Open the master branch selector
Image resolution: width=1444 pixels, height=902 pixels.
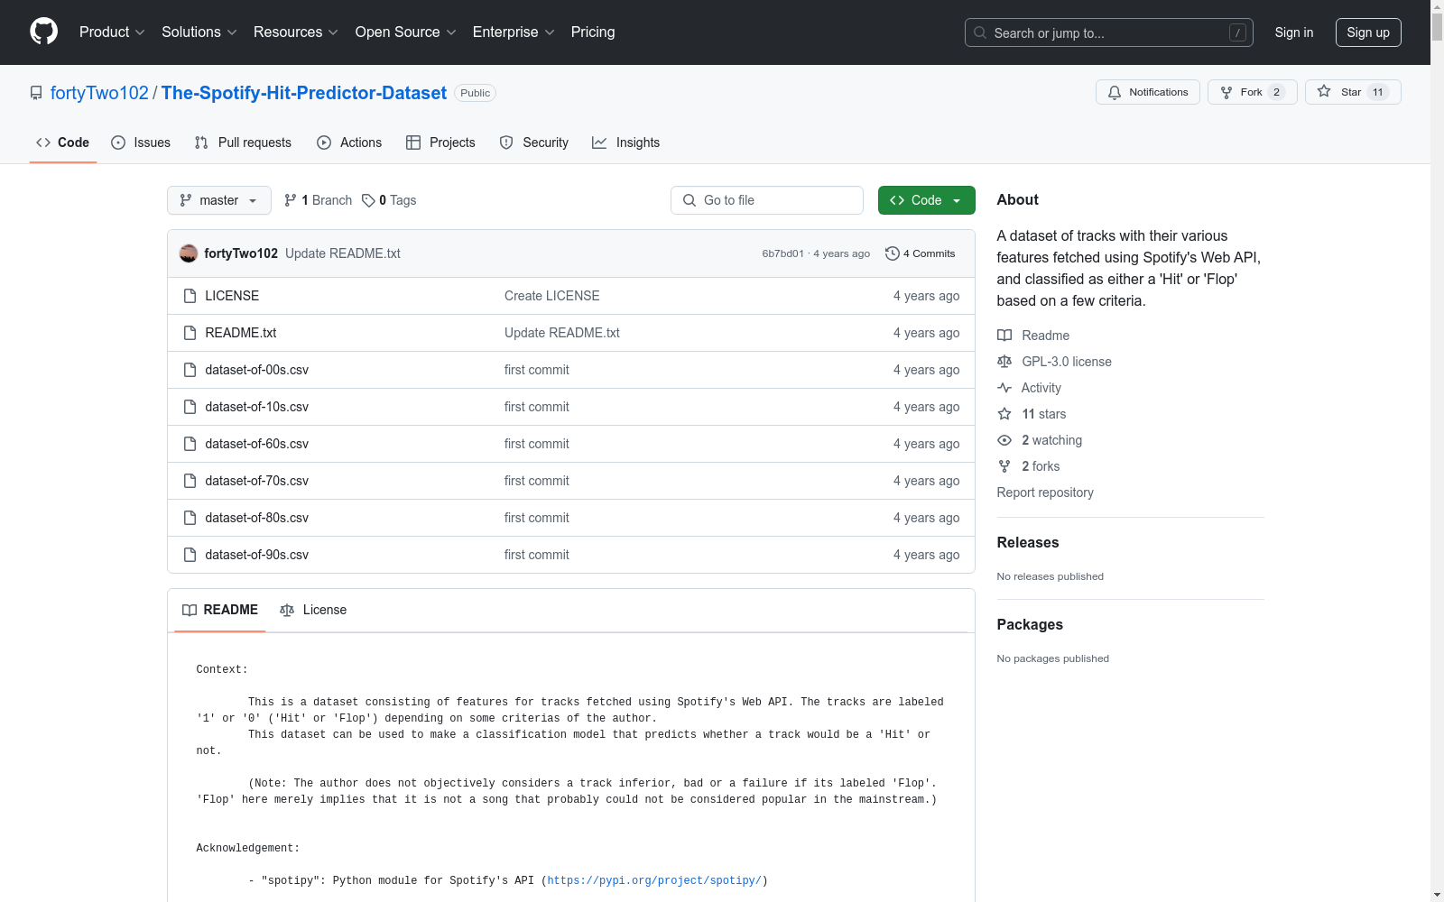click(219, 200)
